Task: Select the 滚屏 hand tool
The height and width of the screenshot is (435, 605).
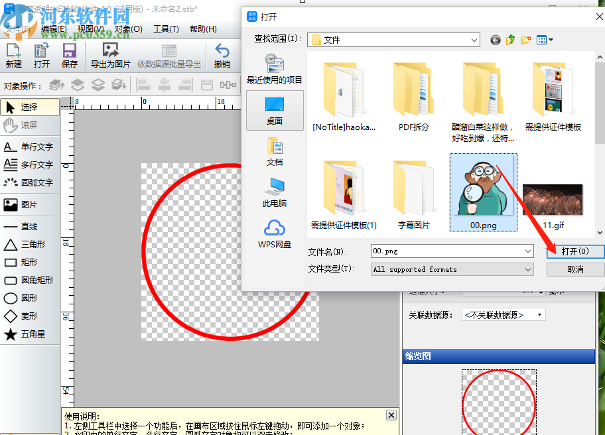Action: [x=30, y=125]
